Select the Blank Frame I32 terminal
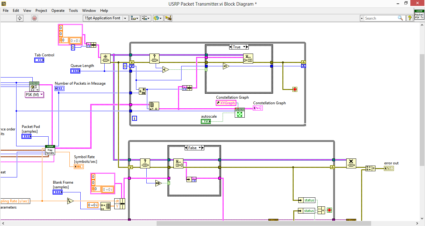The image size is (425, 226). (x=58, y=192)
